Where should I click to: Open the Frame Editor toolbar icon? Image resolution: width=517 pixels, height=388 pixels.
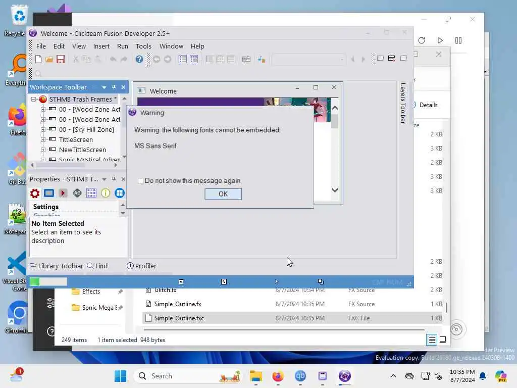(x=194, y=59)
